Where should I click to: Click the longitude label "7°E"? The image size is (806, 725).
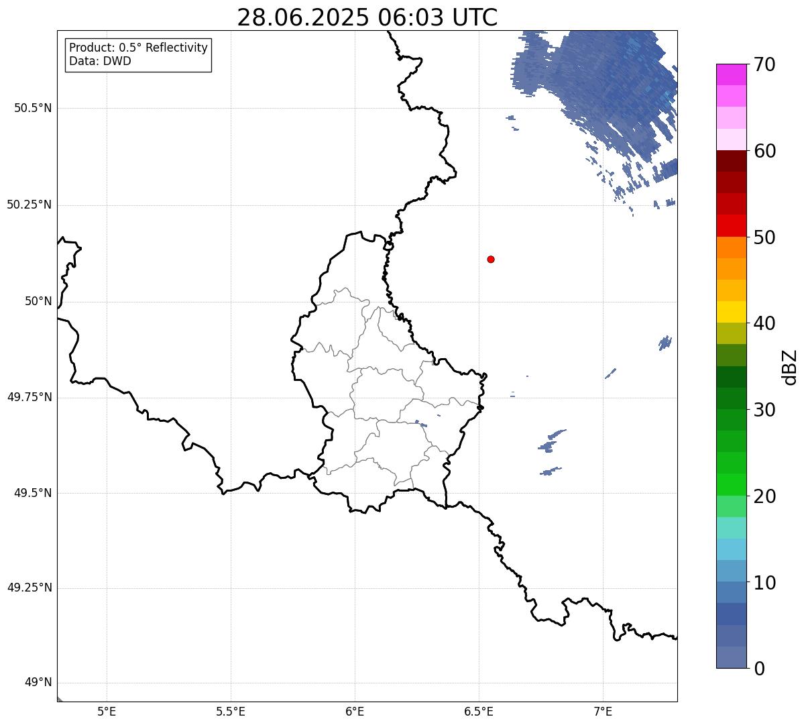[x=603, y=711]
